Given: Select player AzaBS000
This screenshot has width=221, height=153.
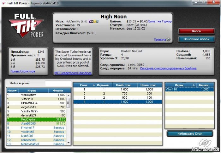Looking at the screenshot, I should 36,123.
